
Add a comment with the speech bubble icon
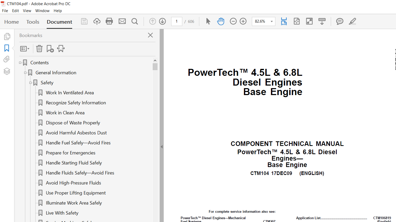coord(340,21)
